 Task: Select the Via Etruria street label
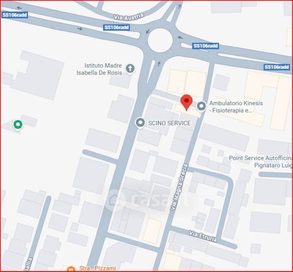203,236
